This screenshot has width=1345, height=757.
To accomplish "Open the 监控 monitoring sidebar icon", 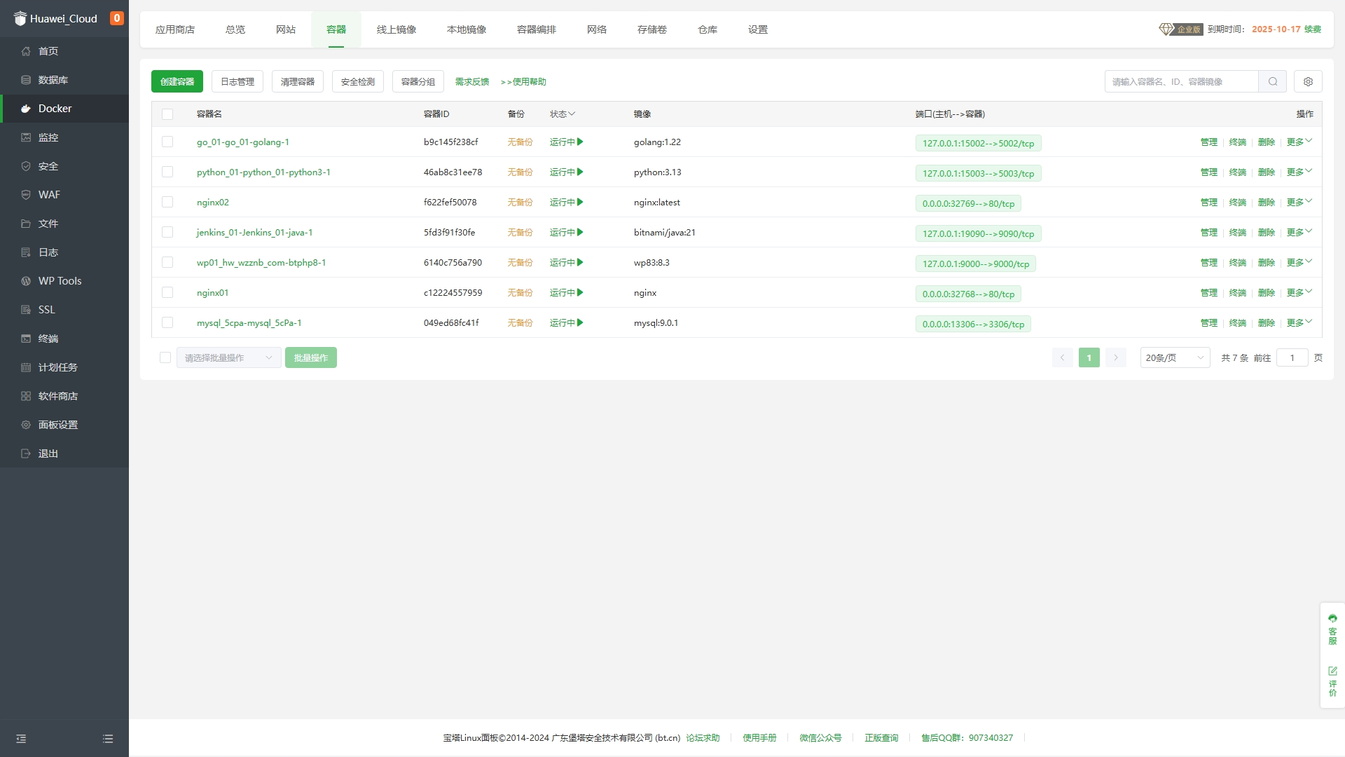I will pos(26,137).
